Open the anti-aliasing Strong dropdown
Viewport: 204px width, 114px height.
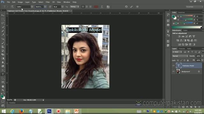[x=74, y=7]
